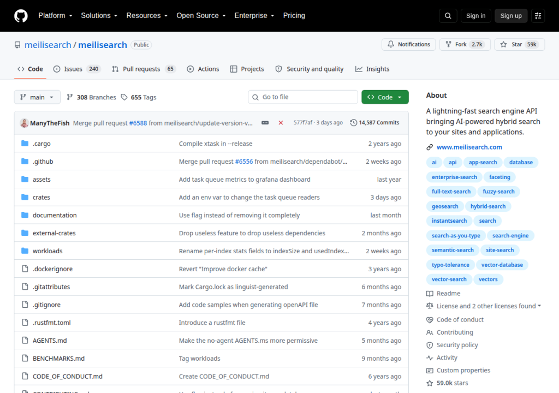Image resolution: width=559 pixels, height=393 pixels.
Task: Select the hybrid-search topic tag
Action: (x=488, y=206)
